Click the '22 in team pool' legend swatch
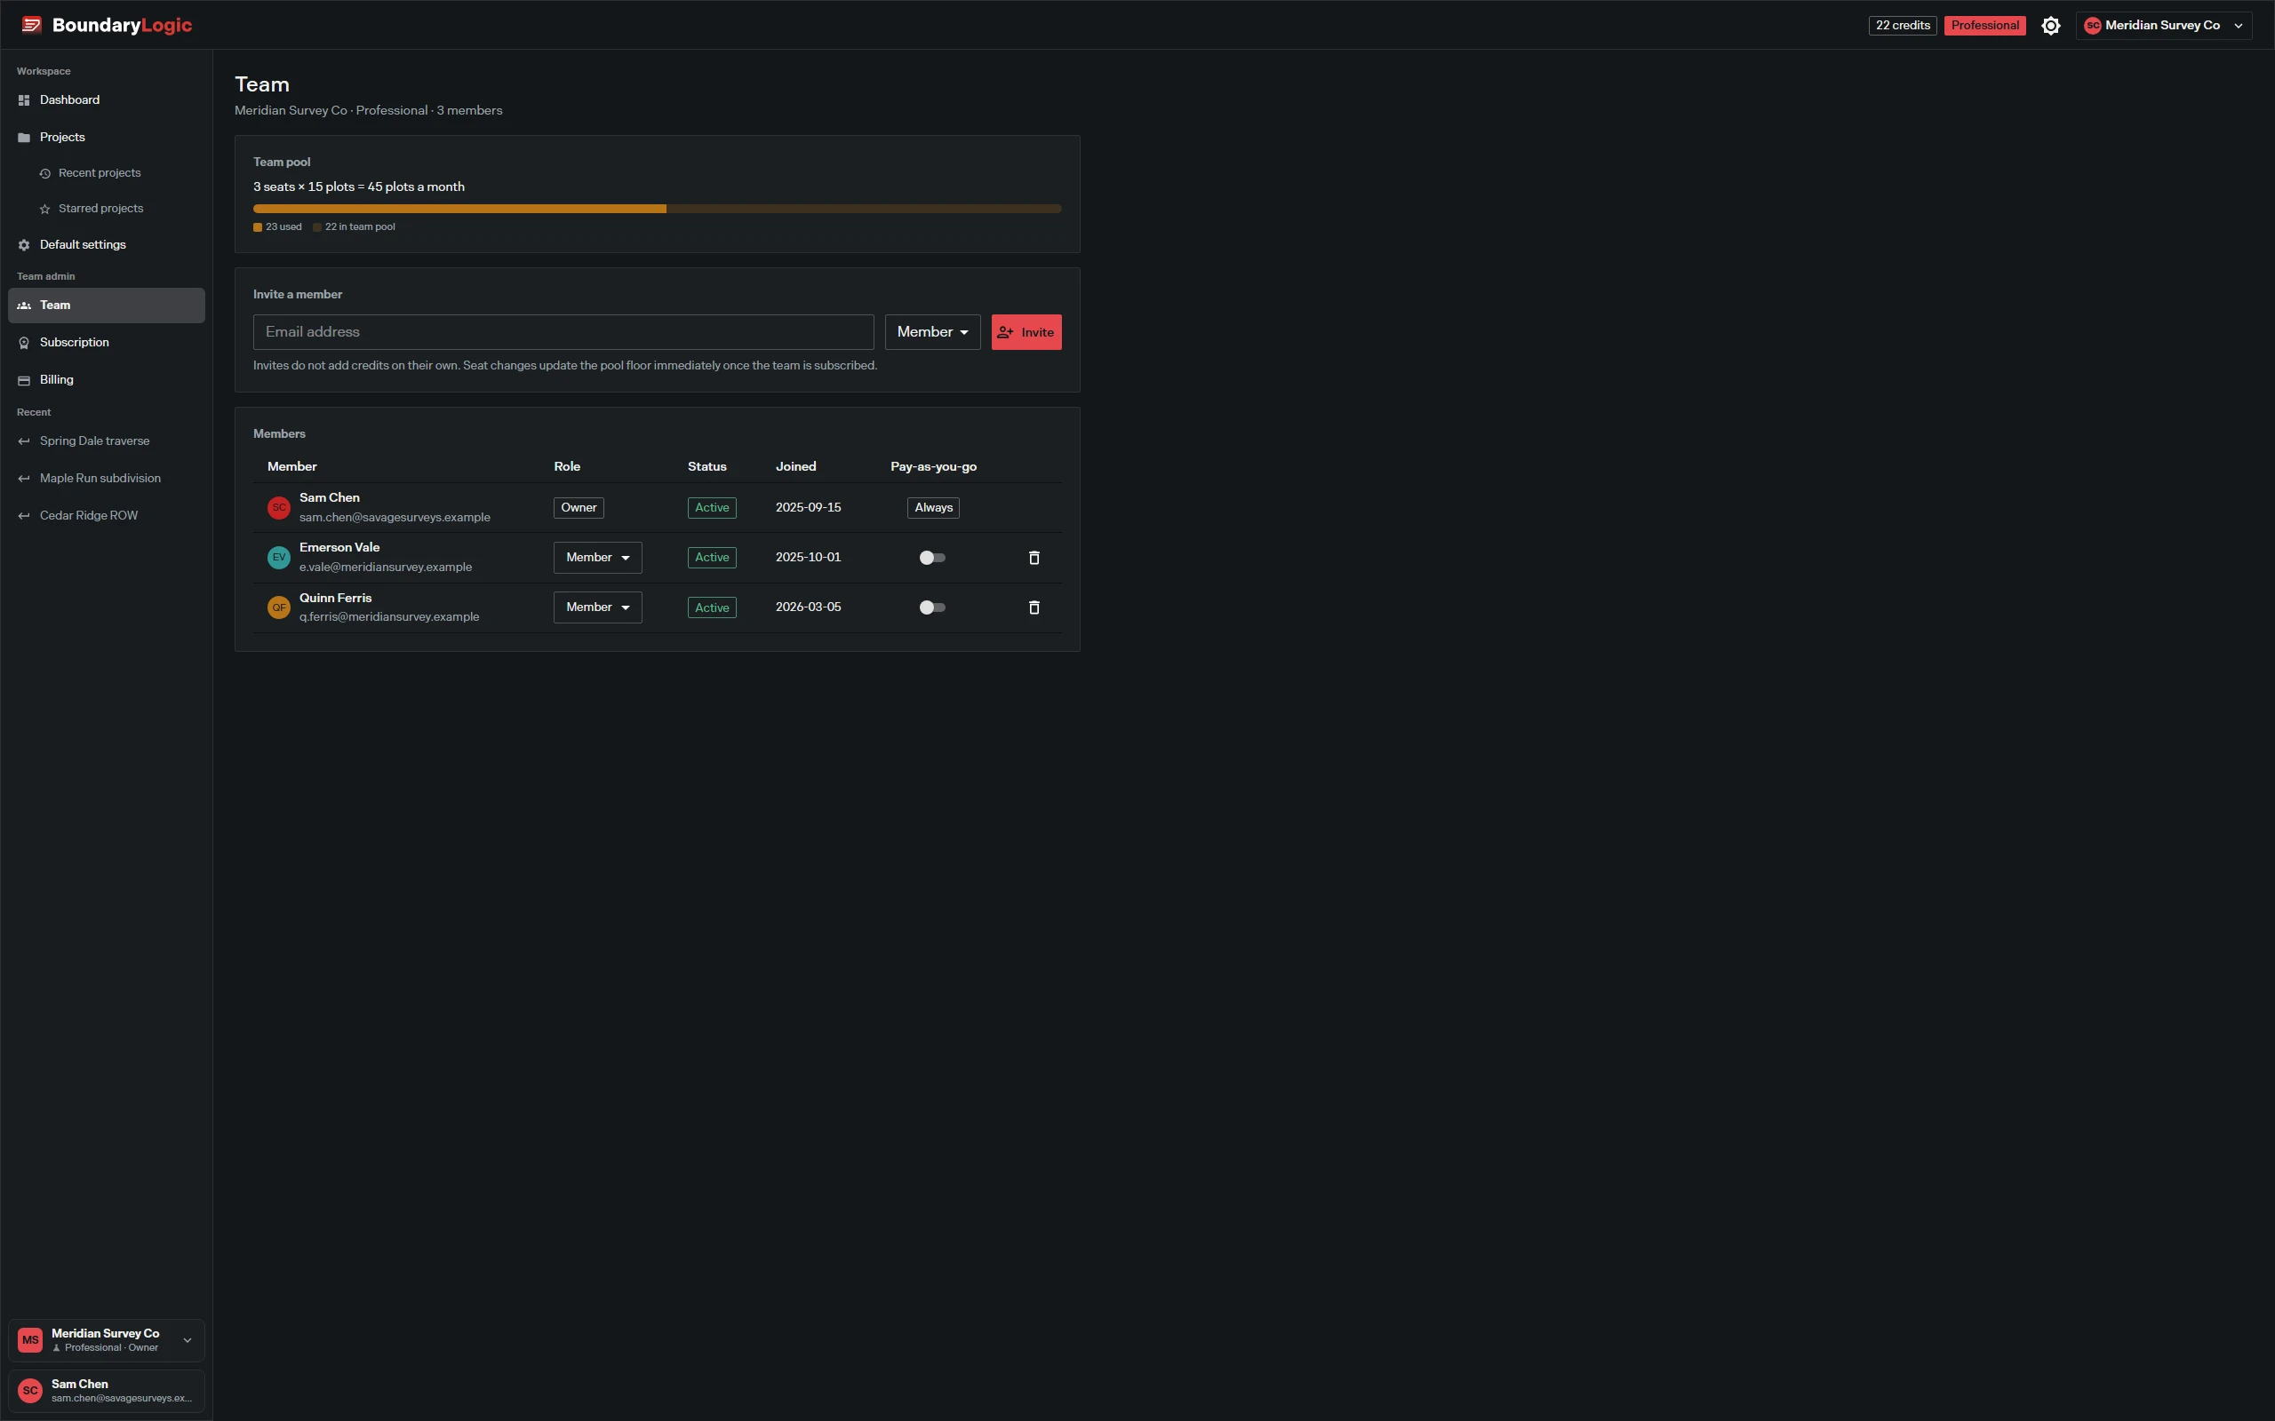This screenshot has height=1421, width=2275. point(316,227)
